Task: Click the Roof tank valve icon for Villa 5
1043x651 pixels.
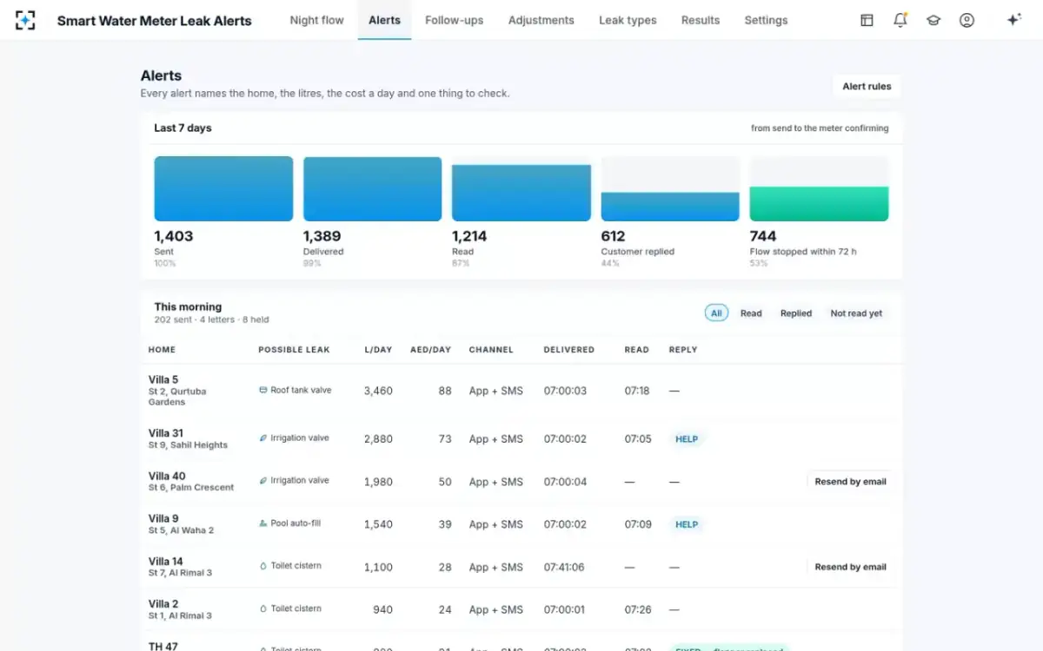Action: [x=263, y=391]
